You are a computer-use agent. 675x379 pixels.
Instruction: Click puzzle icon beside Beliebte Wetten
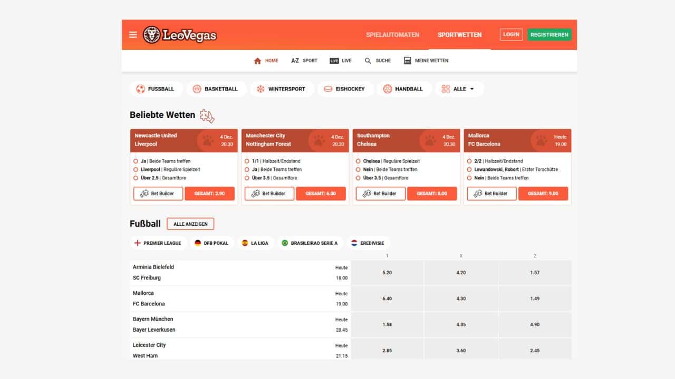(207, 116)
